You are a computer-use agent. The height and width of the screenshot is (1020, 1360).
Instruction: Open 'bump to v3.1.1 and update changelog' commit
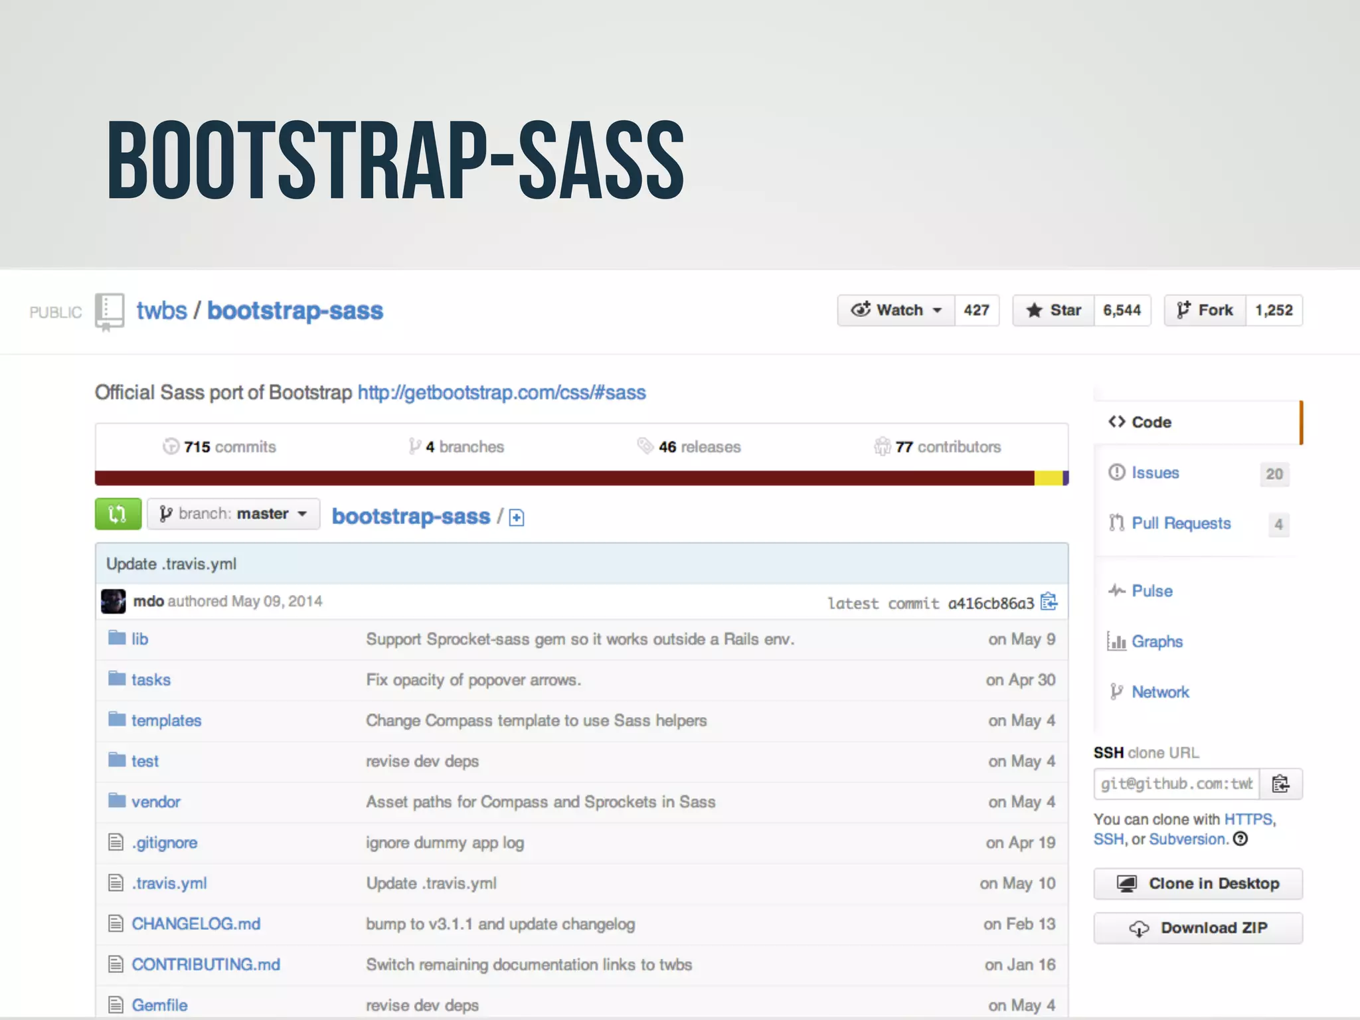501,924
